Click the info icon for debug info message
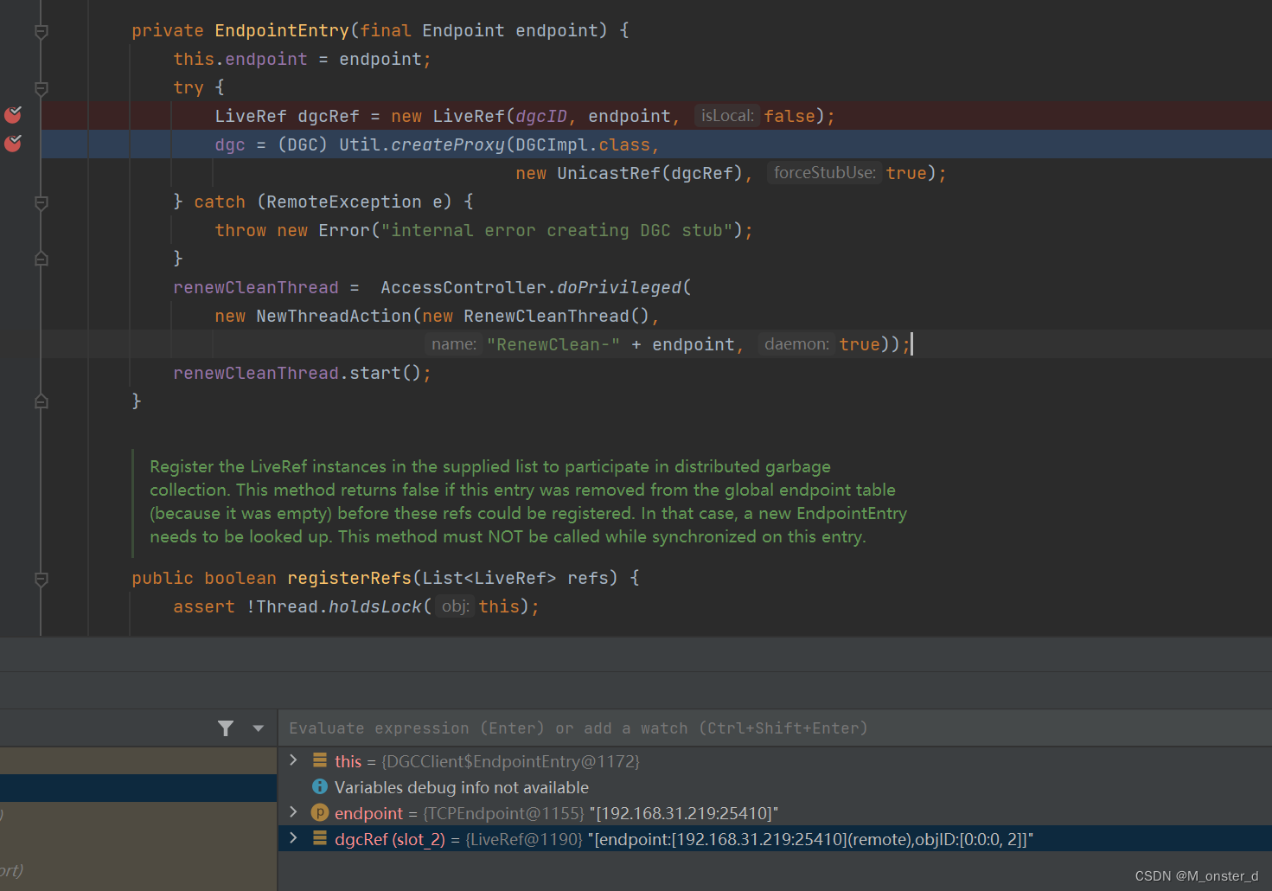 tap(320, 786)
